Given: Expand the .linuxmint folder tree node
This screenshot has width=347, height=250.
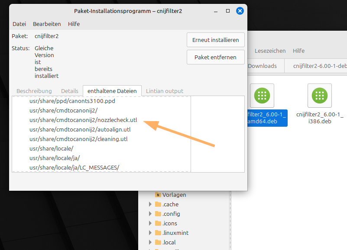Looking at the screenshot, I should pyautogui.click(x=150, y=233).
